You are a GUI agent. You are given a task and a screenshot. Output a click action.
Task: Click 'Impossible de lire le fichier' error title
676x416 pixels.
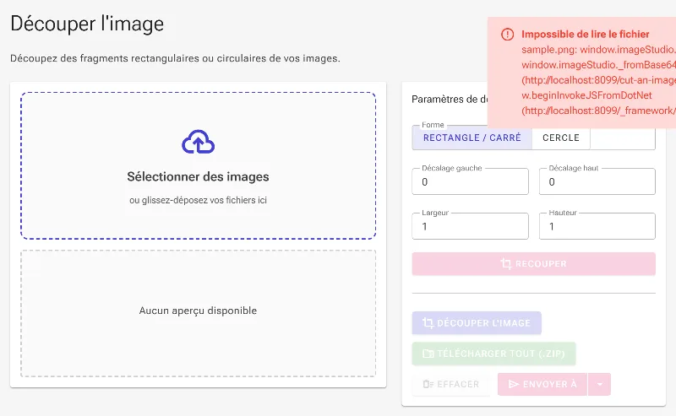586,35
